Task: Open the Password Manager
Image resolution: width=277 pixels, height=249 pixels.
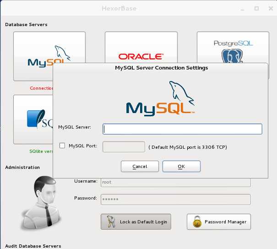Action: pos(219,222)
